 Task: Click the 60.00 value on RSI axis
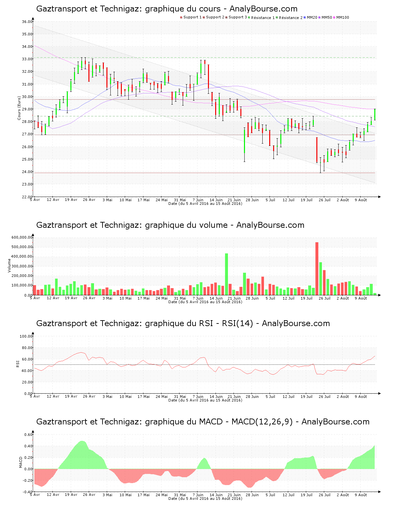click(x=27, y=359)
